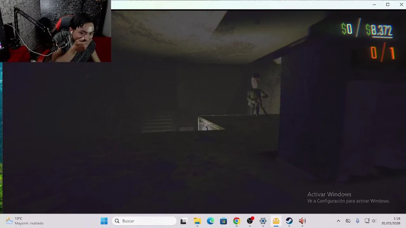Image resolution: width=406 pixels, height=228 pixels.
Task: Open Google Chrome from the taskbar
Action: (x=237, y=221)
